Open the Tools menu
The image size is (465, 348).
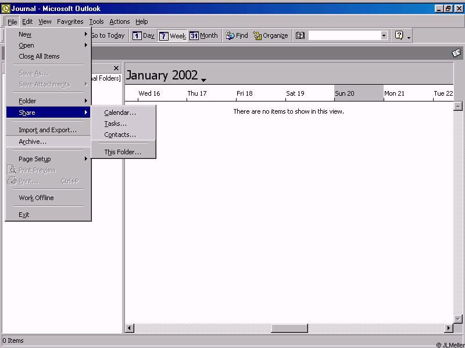(96, 21)
